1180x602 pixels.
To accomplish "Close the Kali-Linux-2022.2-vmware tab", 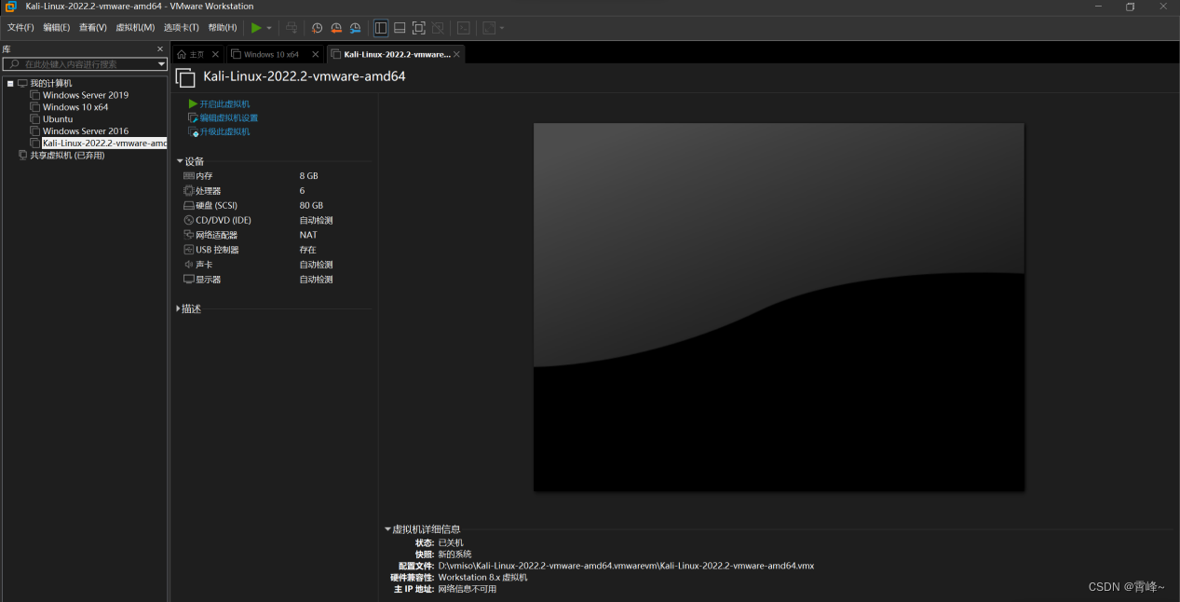I will pyautogui.click(x=456, y=54).
